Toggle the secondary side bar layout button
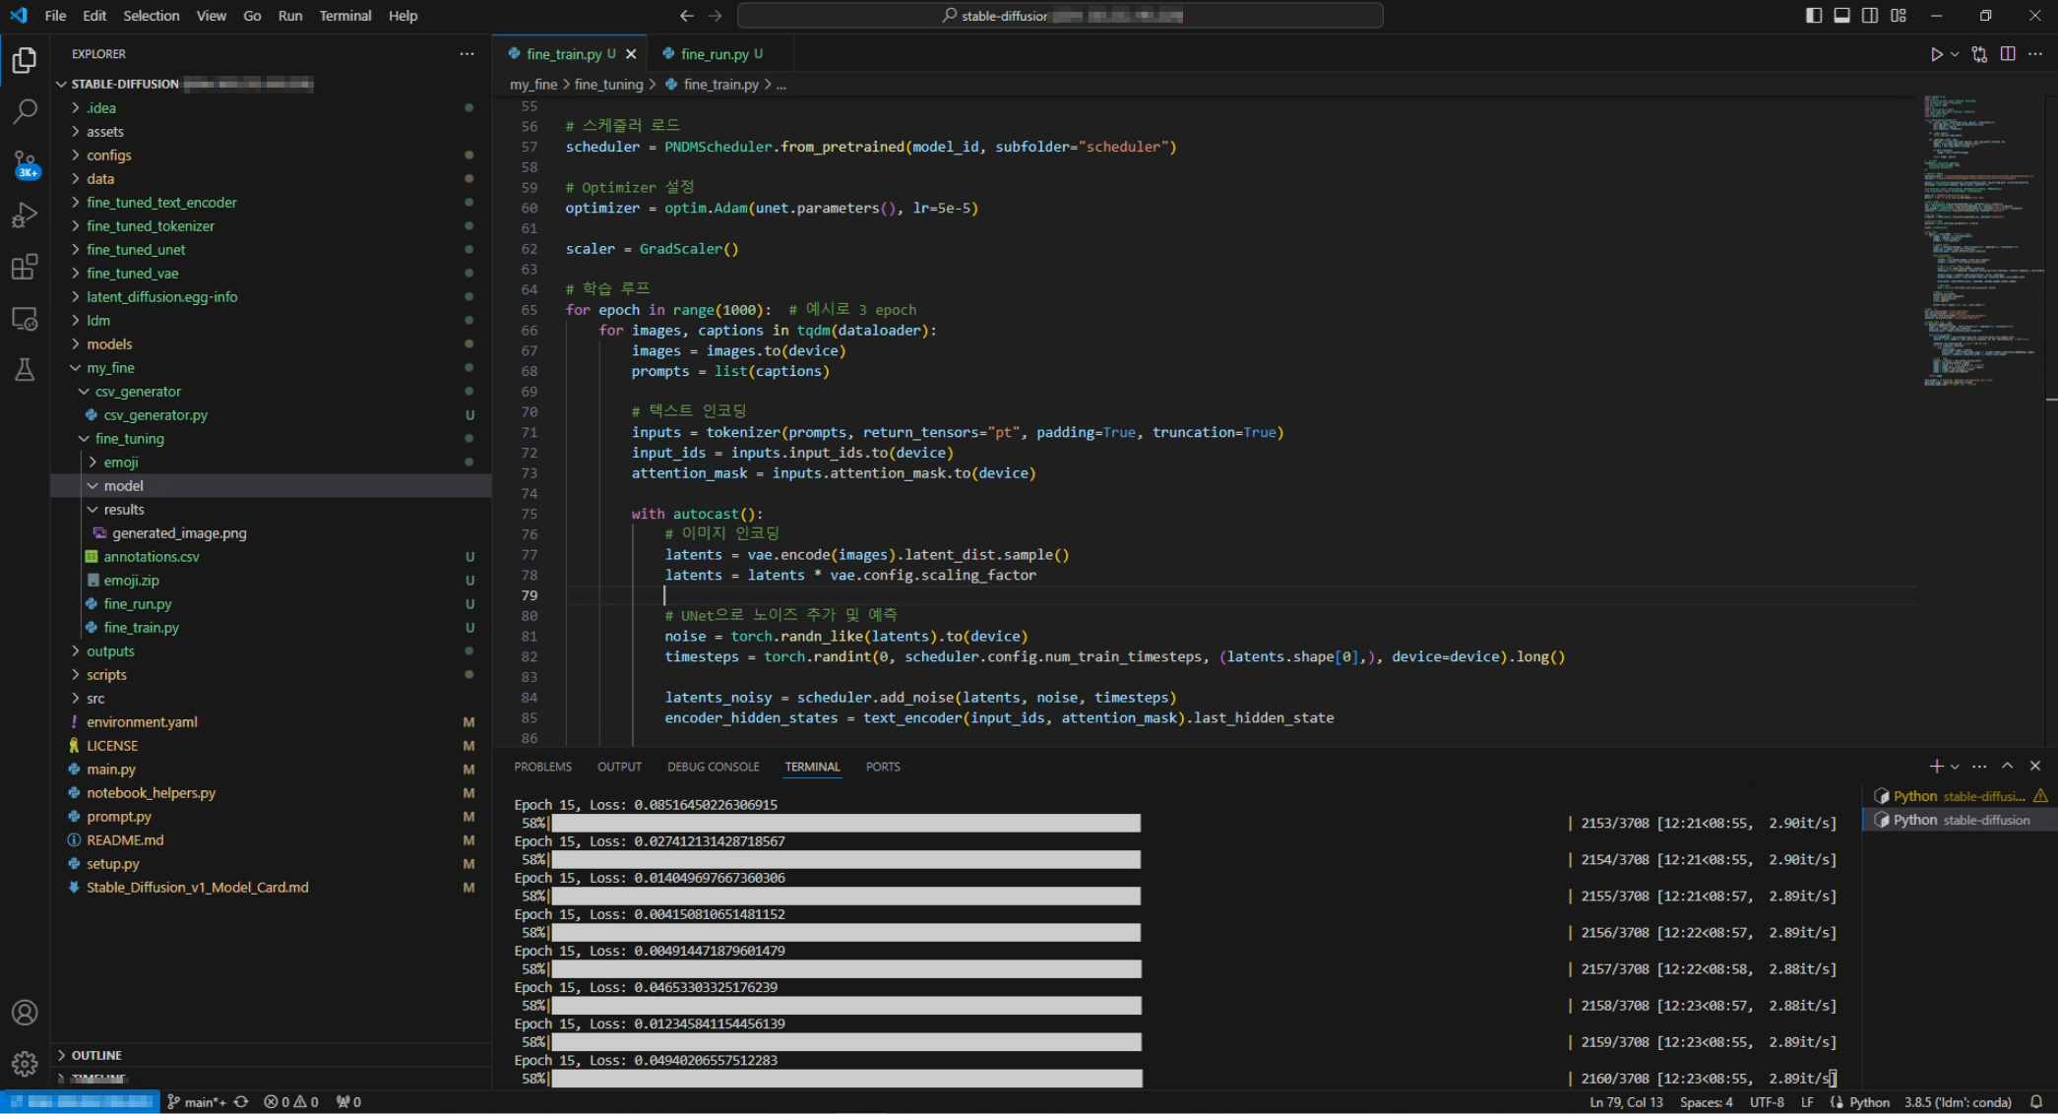 [1870, 16]
